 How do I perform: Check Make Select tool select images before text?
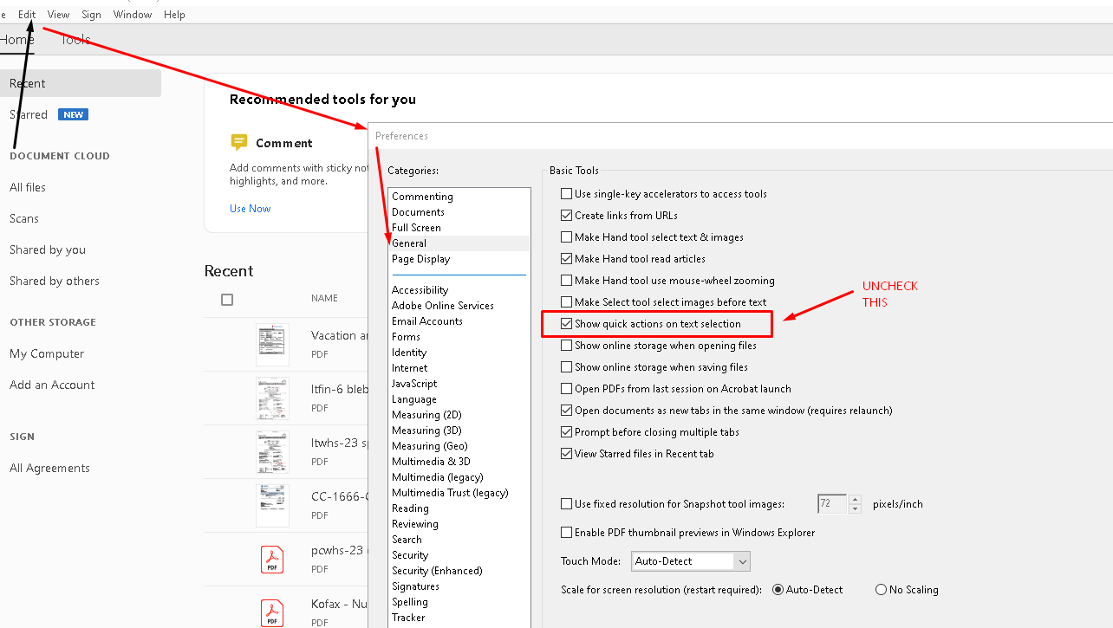[x=567, y=302]
